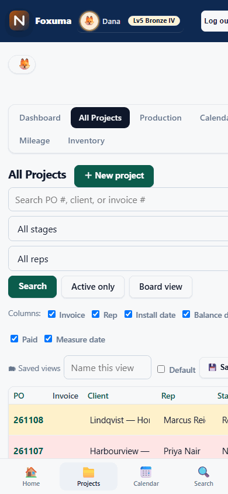The image size is (228, 494).
Task: Switch to the Mileage tab
Action: coord(34,140)
